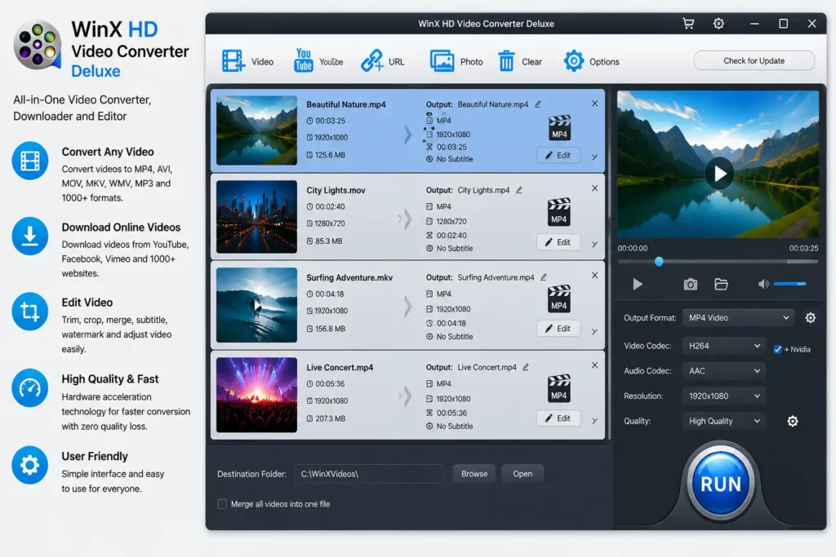Click the shopping cart icon in title bar
Screen dimensions: 836x557
point(687,24)
